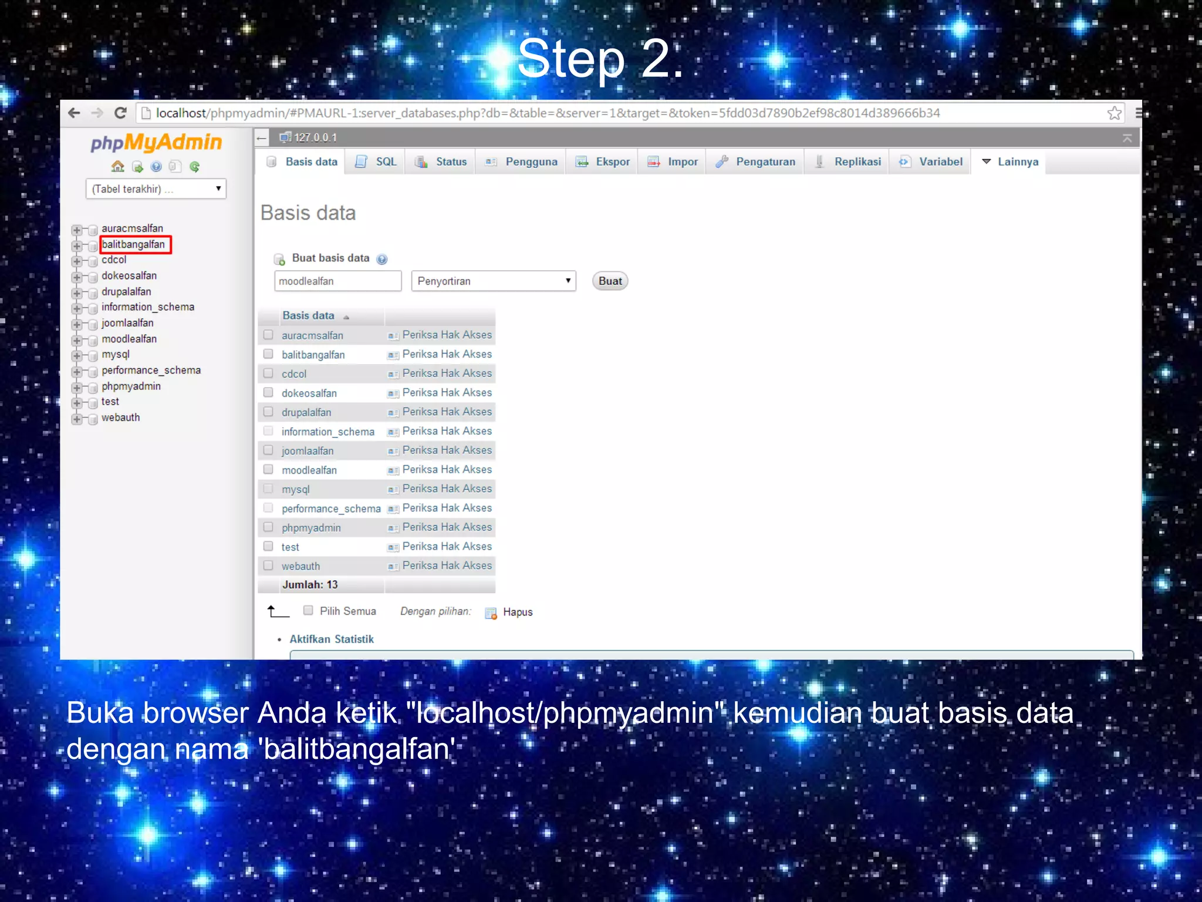Check the drupalalfan database checkbox
The width and height of the screenshot is (1202, 902).
pos(268,411)
